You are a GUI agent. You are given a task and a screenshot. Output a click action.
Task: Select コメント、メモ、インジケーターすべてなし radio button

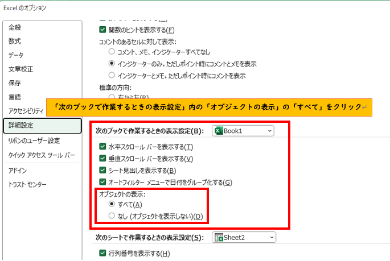pos(112,52)
